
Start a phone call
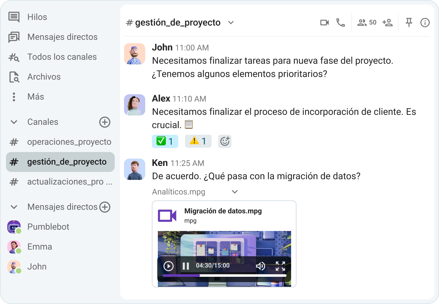[341, 23]
